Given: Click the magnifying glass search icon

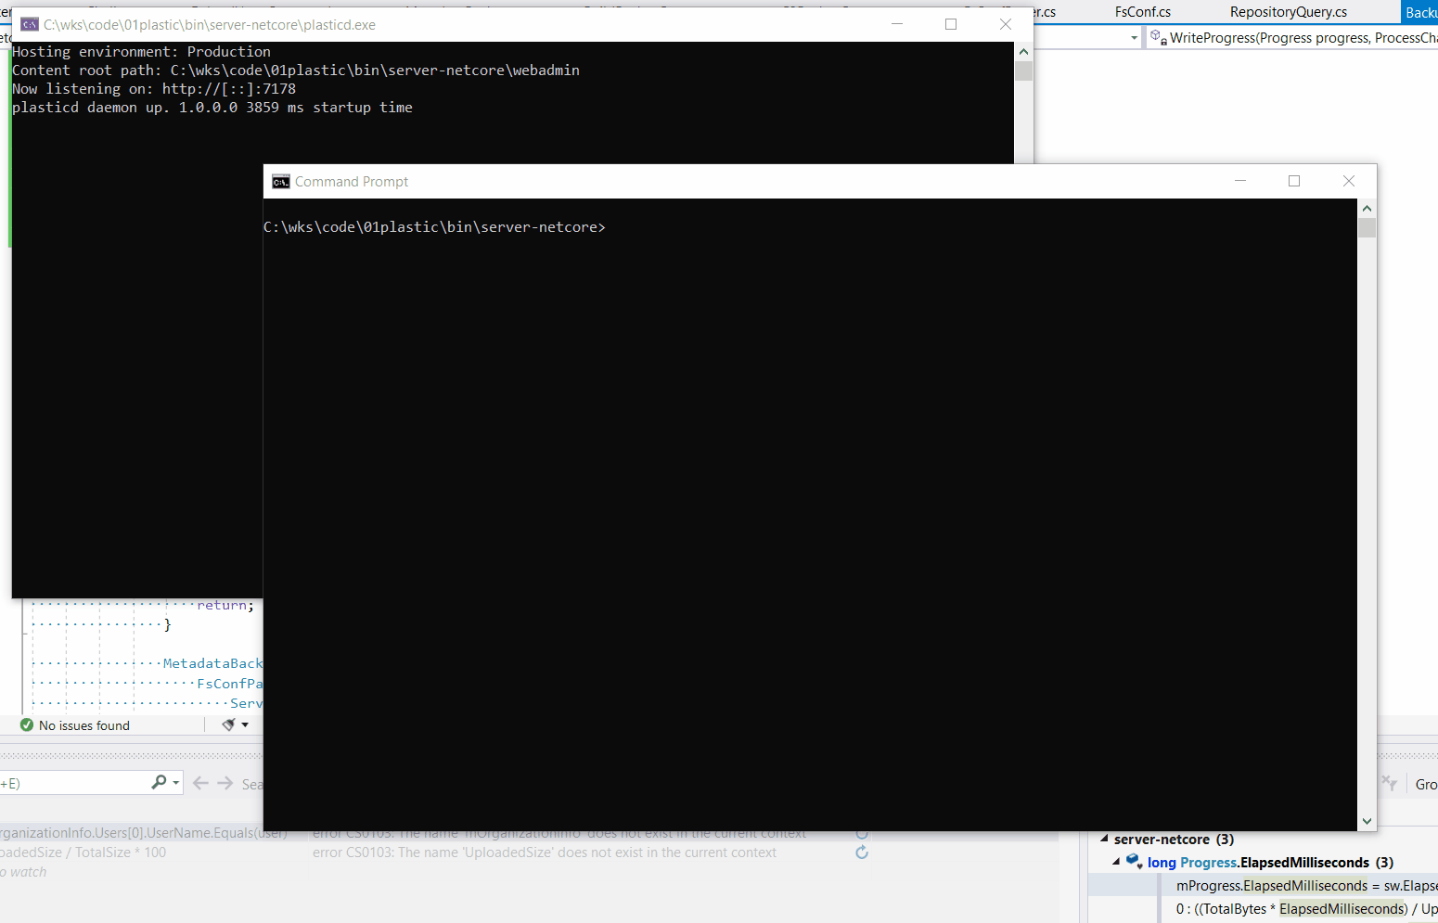Looking at the screenshot, I should pos(159,783).
